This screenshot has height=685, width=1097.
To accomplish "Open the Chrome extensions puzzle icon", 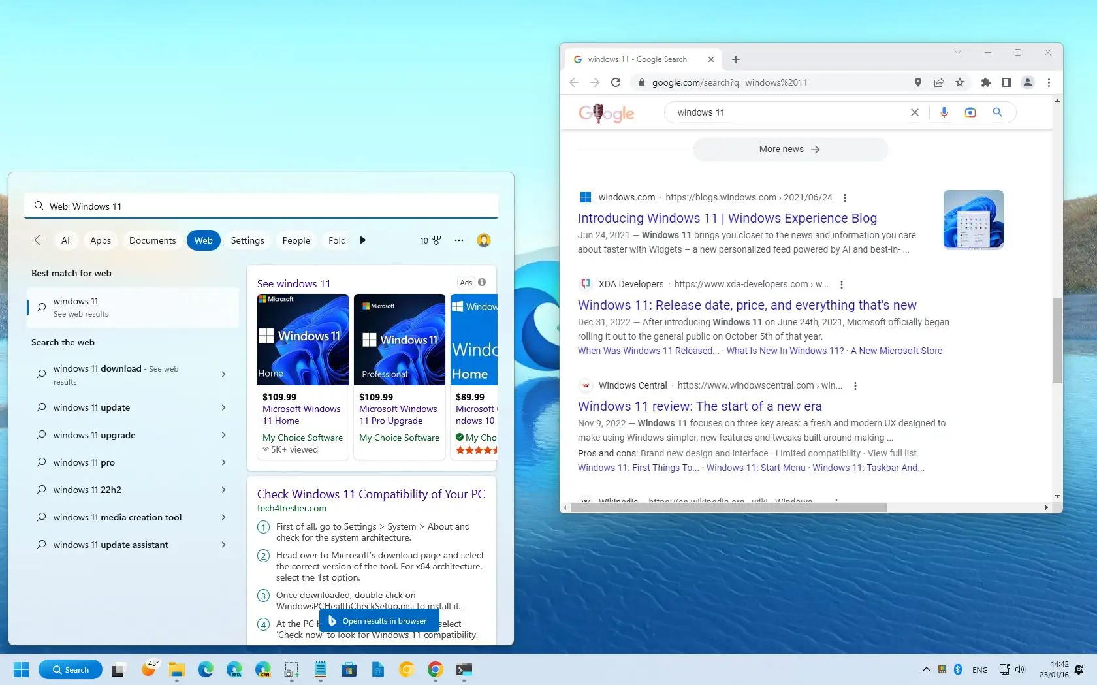I will pos(986,82).
